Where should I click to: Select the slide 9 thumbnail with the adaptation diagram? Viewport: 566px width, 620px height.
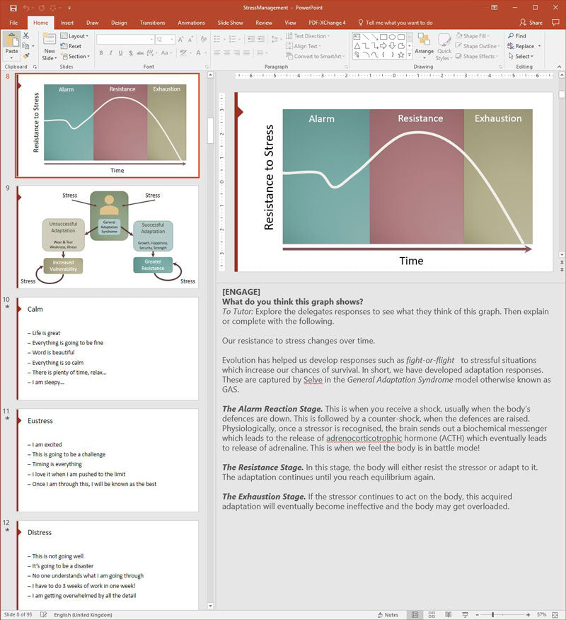(x=108, y=237)
